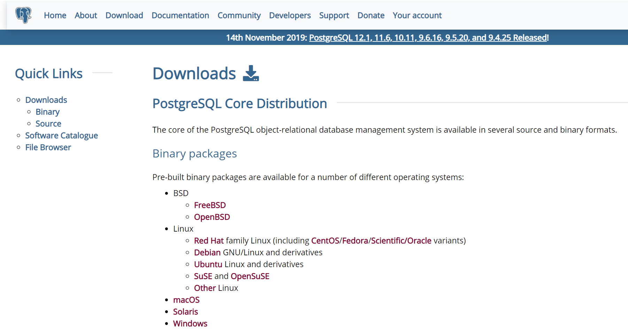Click the Binary packages subheading
This screenshot has width=628, height=334.
[195, 154]
